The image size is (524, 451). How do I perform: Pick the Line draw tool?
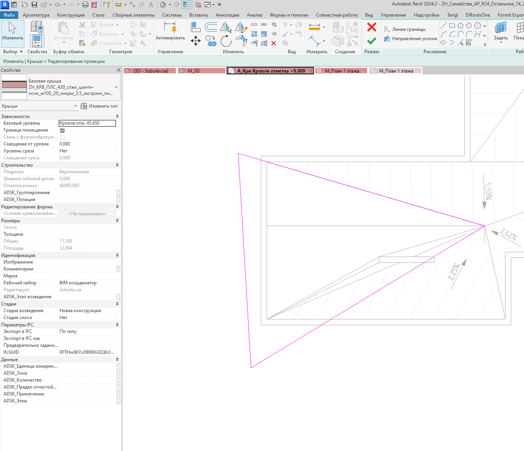click(443, 25)
